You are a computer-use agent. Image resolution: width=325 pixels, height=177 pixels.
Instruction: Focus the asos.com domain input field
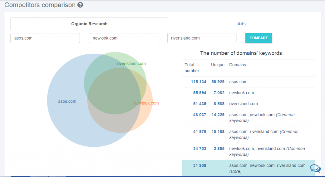(x=45, y=38)
